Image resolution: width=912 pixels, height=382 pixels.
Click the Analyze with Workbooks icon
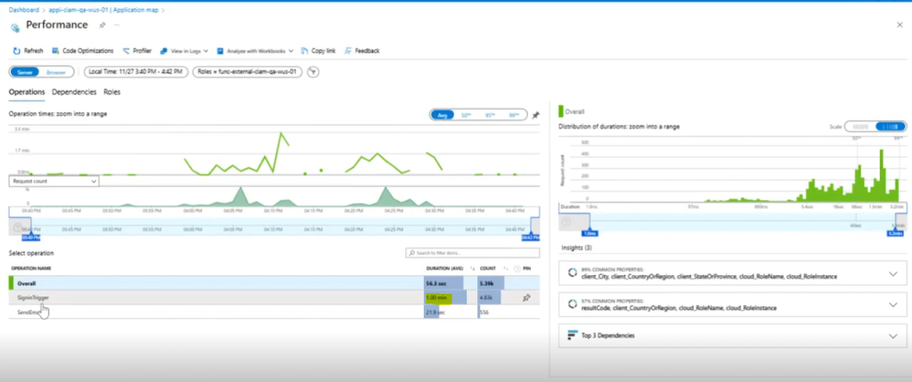pos(221,51)
